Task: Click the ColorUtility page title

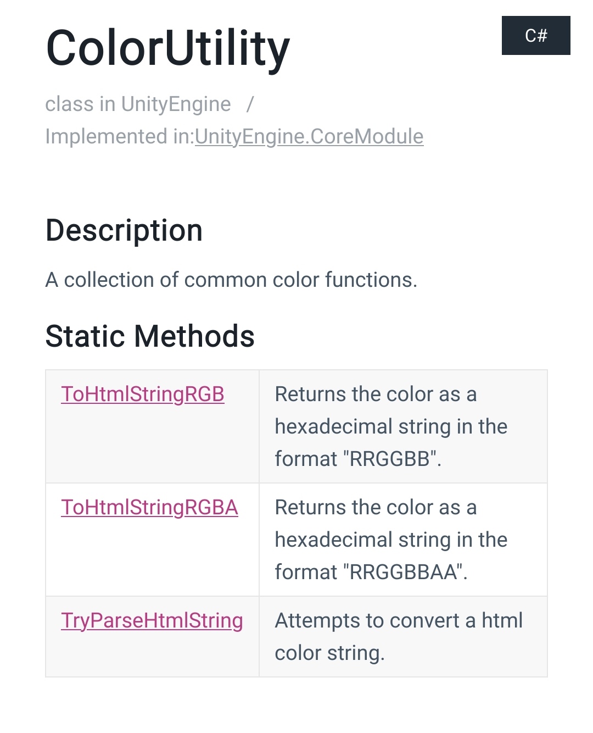Action: coord(167,48)
